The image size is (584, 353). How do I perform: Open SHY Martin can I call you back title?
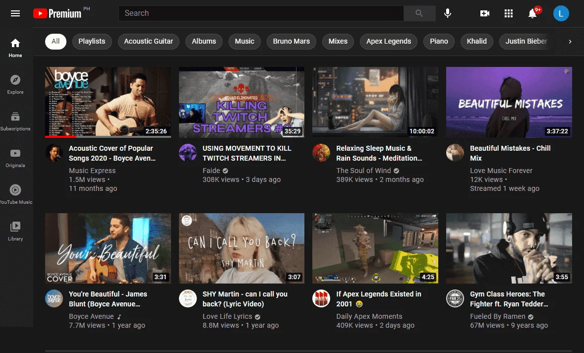coord(245,299)
